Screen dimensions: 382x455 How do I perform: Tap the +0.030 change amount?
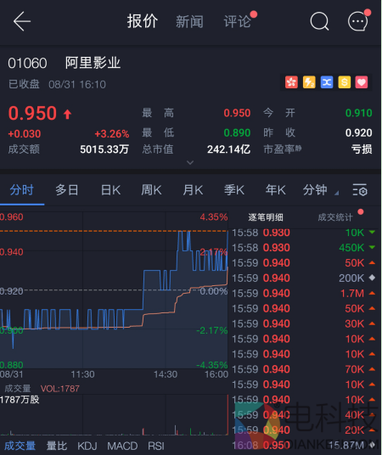click(25, 134)
